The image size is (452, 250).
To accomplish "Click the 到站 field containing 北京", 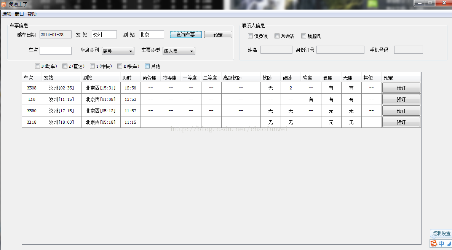I will (151, 35).
